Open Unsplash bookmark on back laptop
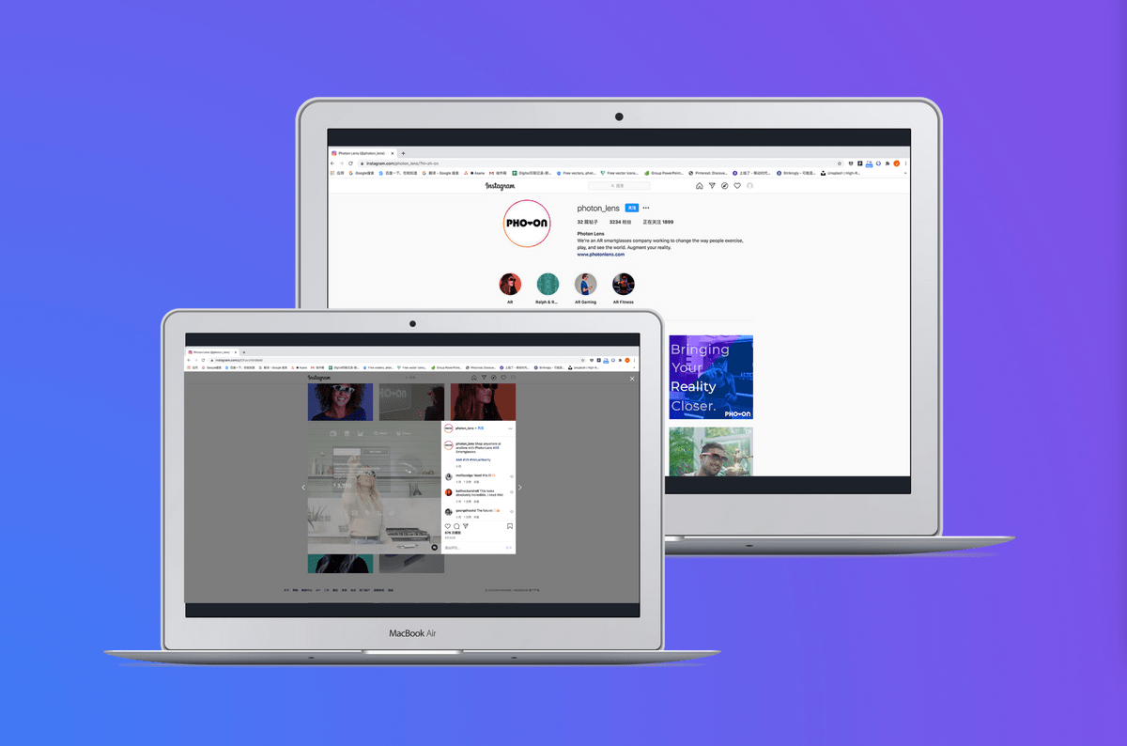 [x=841, y=173]
